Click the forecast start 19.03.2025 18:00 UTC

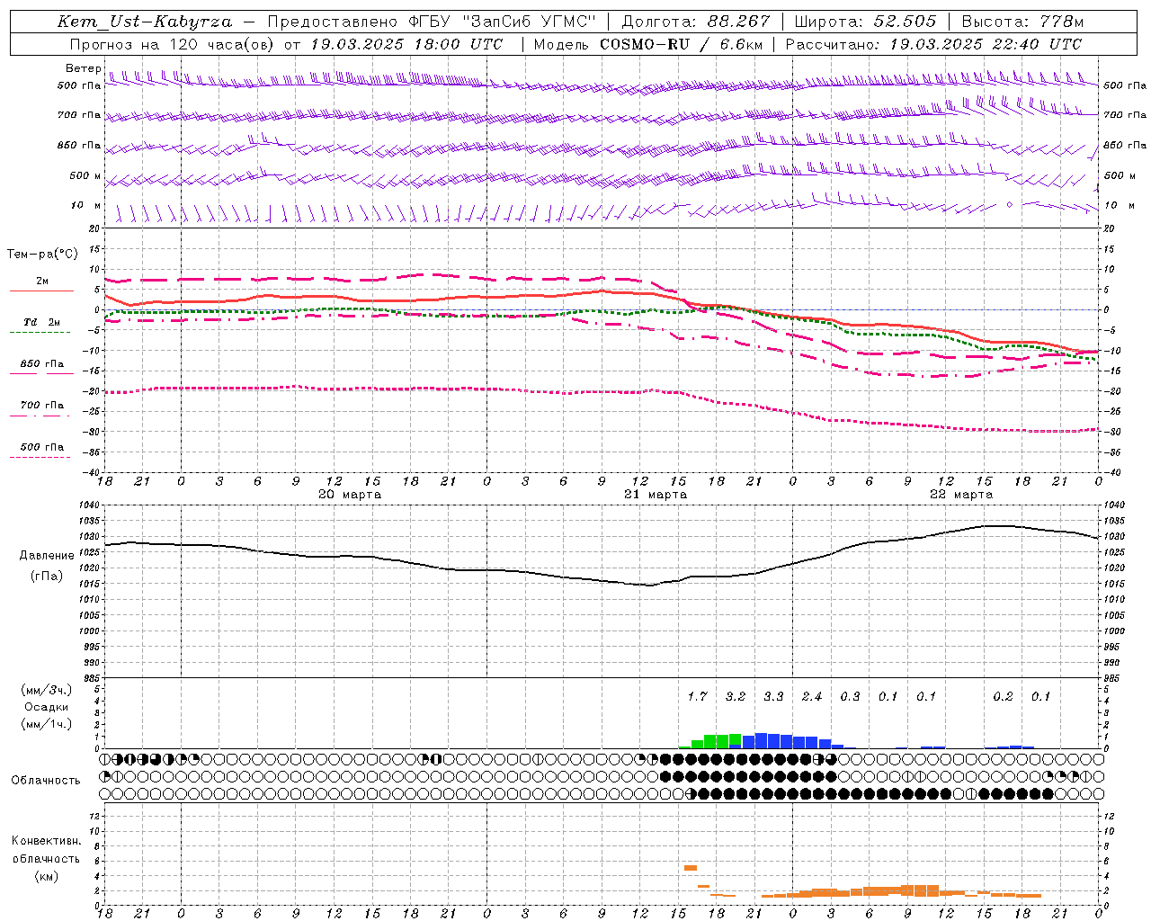point(406,44)
